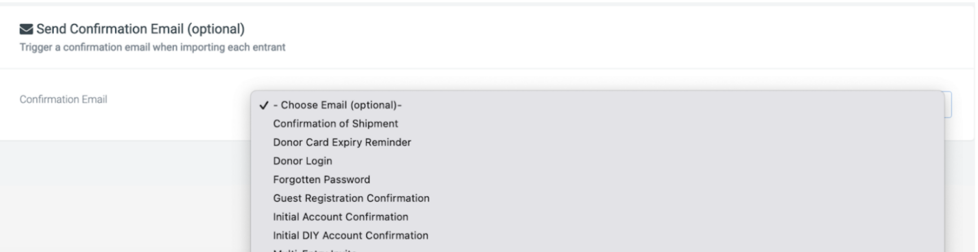
Task: Click the empty white space below the Confirmation Email label
Action: pos(124,125)
